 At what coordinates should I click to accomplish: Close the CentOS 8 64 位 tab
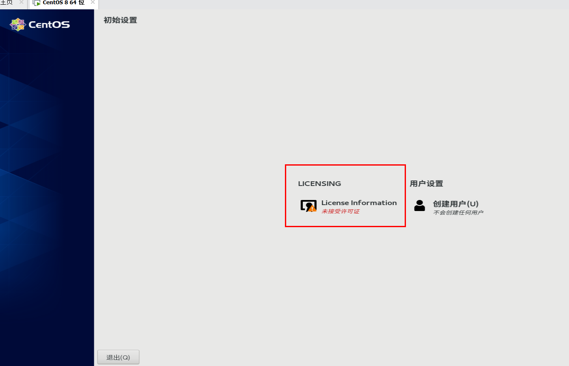tap(92, 2)
